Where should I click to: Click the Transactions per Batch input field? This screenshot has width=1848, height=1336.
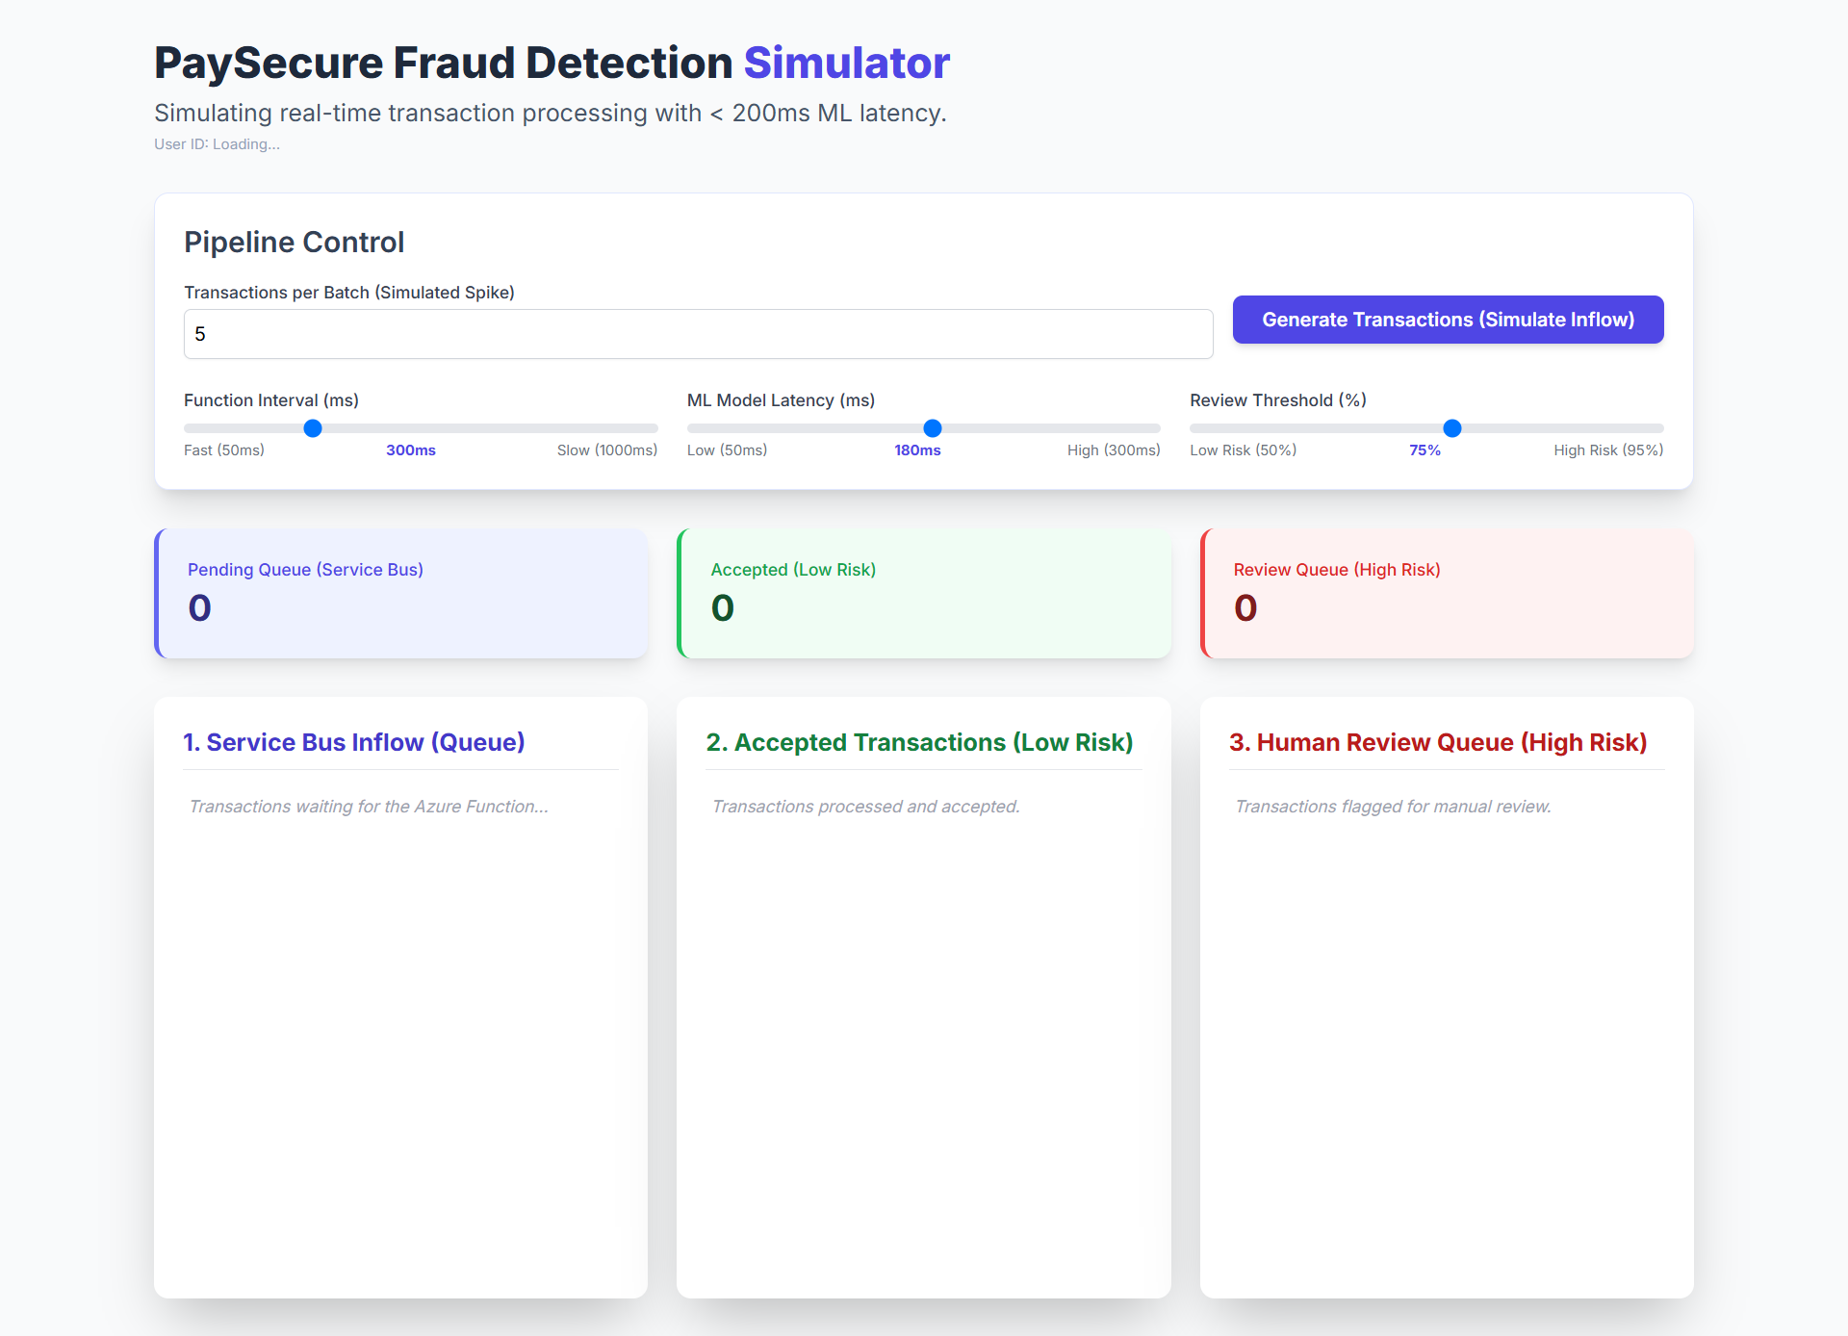click(698, 334)
